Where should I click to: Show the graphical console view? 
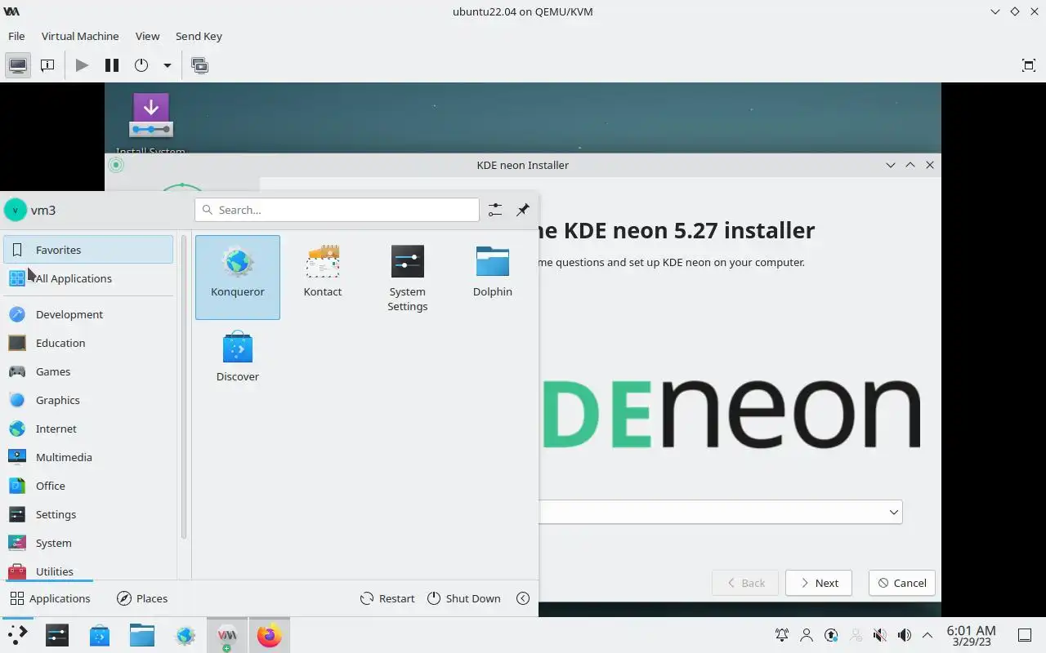17,65
